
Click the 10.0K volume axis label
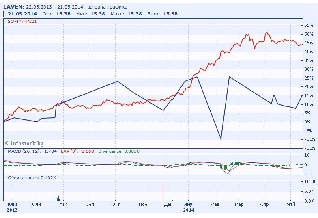pyautogui.click(x=310, y=181)
